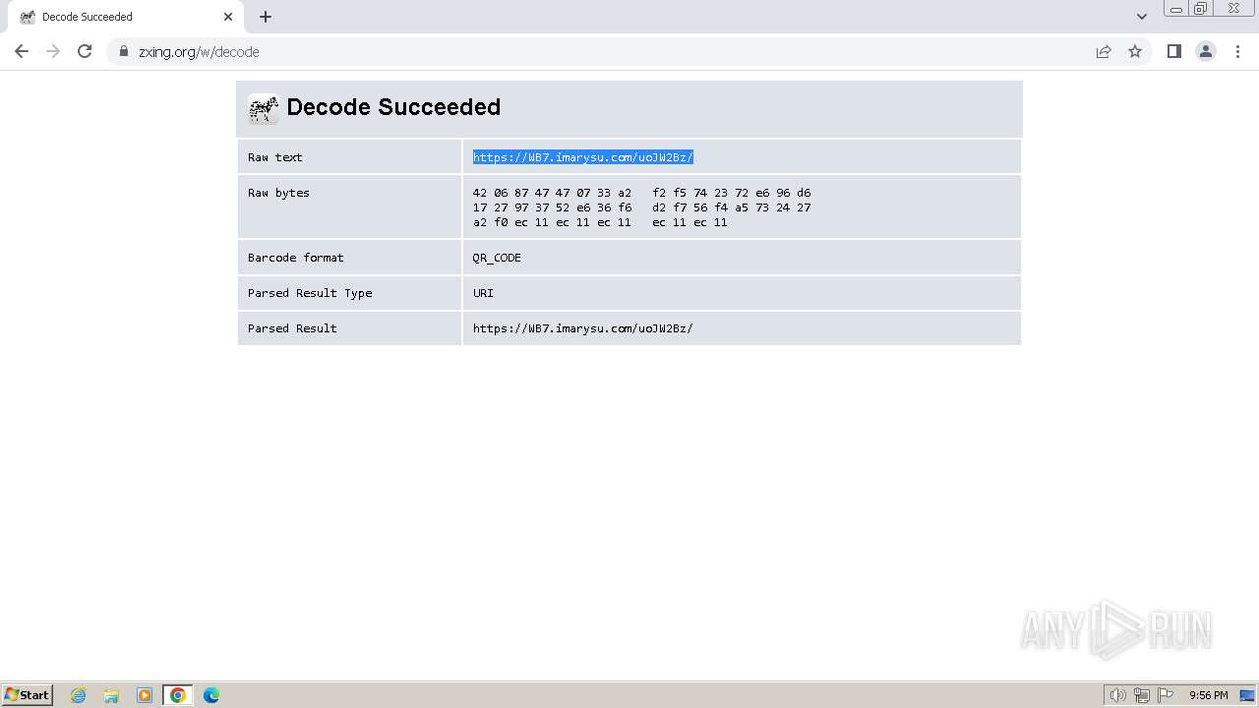The height and width of the screenshot is (708, 1259).
Task: Share this page icon in address bar
Action: click(1104, 51)
